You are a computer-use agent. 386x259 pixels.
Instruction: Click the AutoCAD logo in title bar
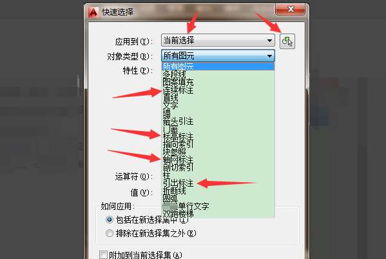[93, 12]
